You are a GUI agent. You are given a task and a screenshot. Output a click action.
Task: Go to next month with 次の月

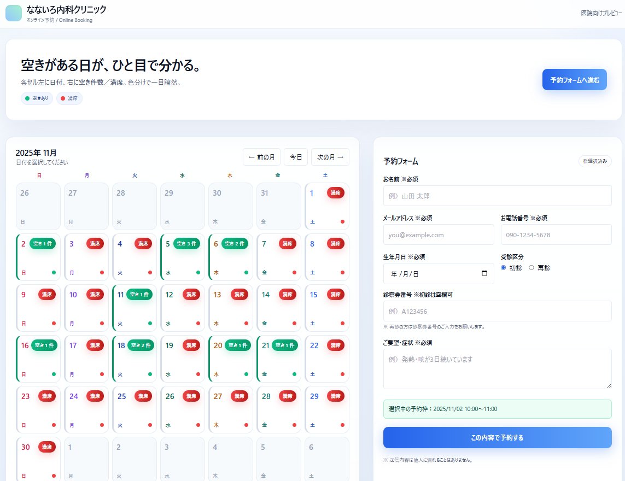tap(330, 157)
